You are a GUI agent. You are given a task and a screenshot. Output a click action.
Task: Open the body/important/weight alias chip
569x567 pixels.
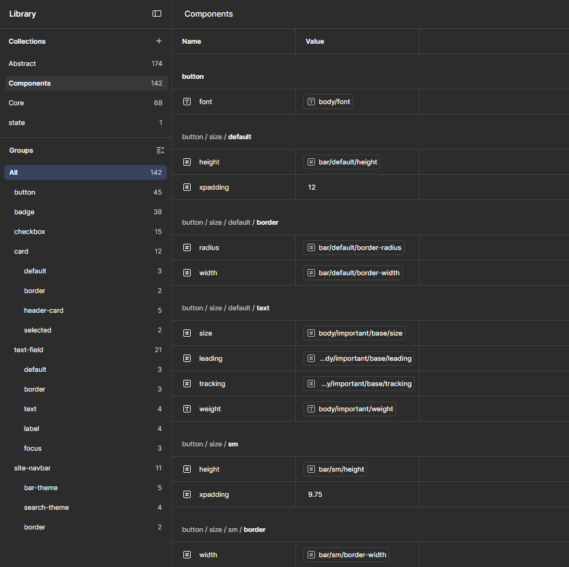349,409
